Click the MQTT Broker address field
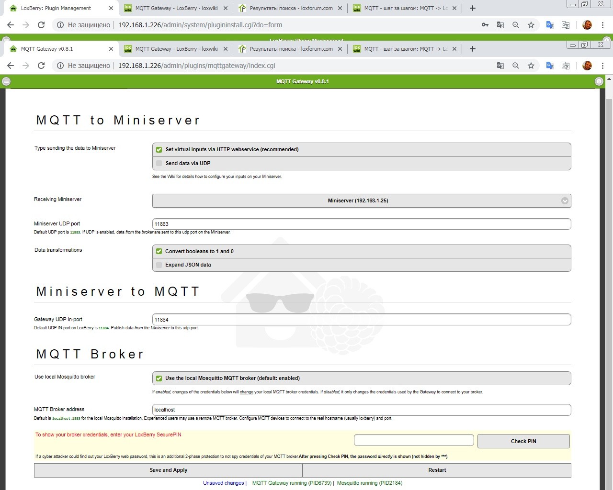The height and width of the screenshot is (490, 613). click(362, 410)
